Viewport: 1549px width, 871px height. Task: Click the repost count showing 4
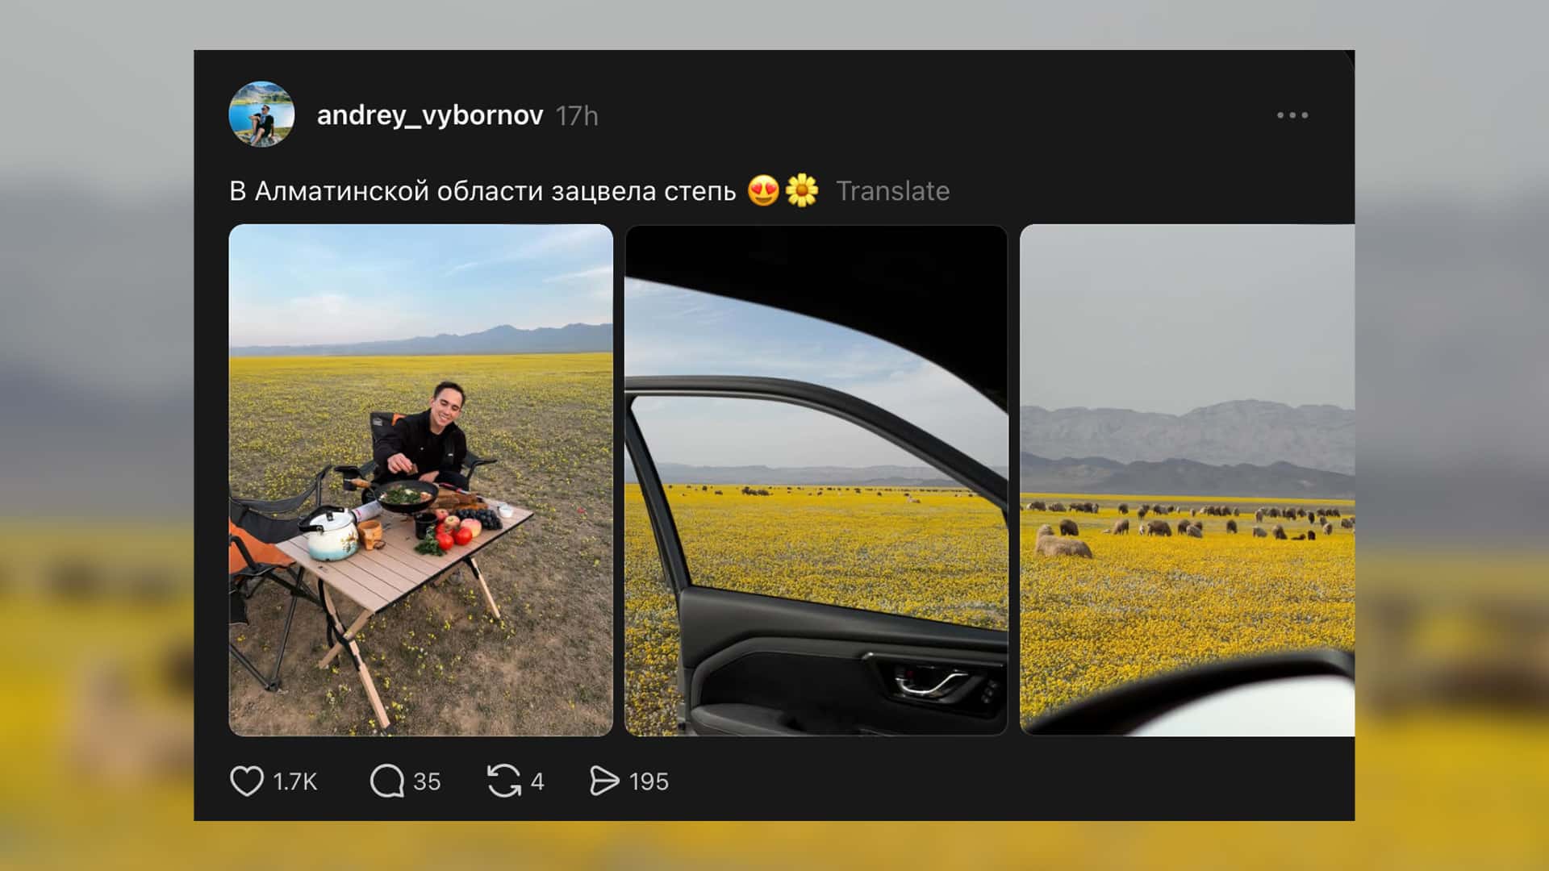coord(537,781)
